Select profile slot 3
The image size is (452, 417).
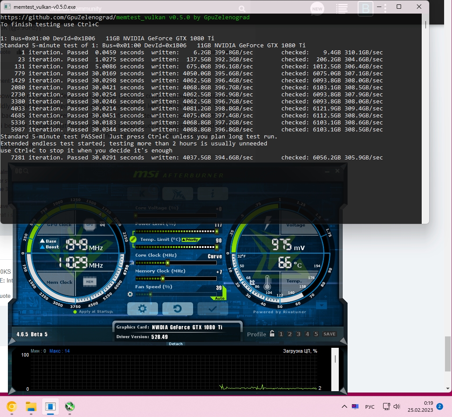tap(298, 334)
